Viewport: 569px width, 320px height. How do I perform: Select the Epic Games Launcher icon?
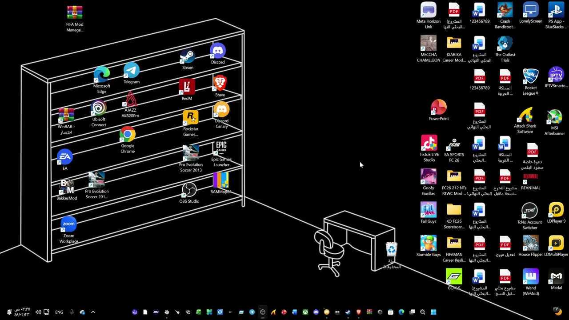pyautogui.click(x=221, y=154)
